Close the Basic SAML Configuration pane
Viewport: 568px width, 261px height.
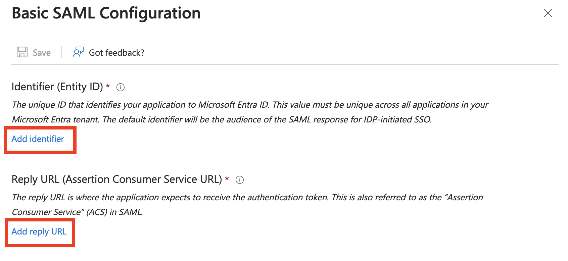click(548, 13)
